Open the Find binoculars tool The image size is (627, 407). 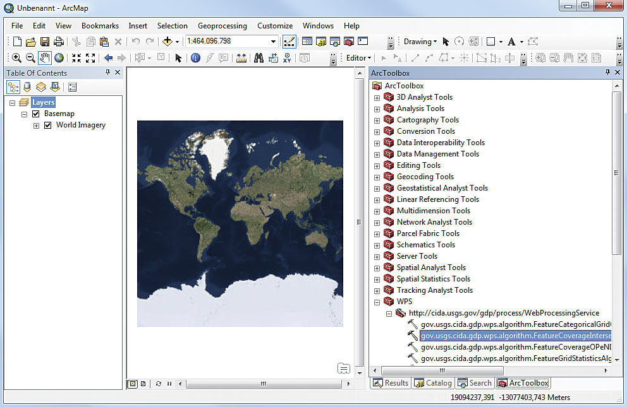[259, 58]
